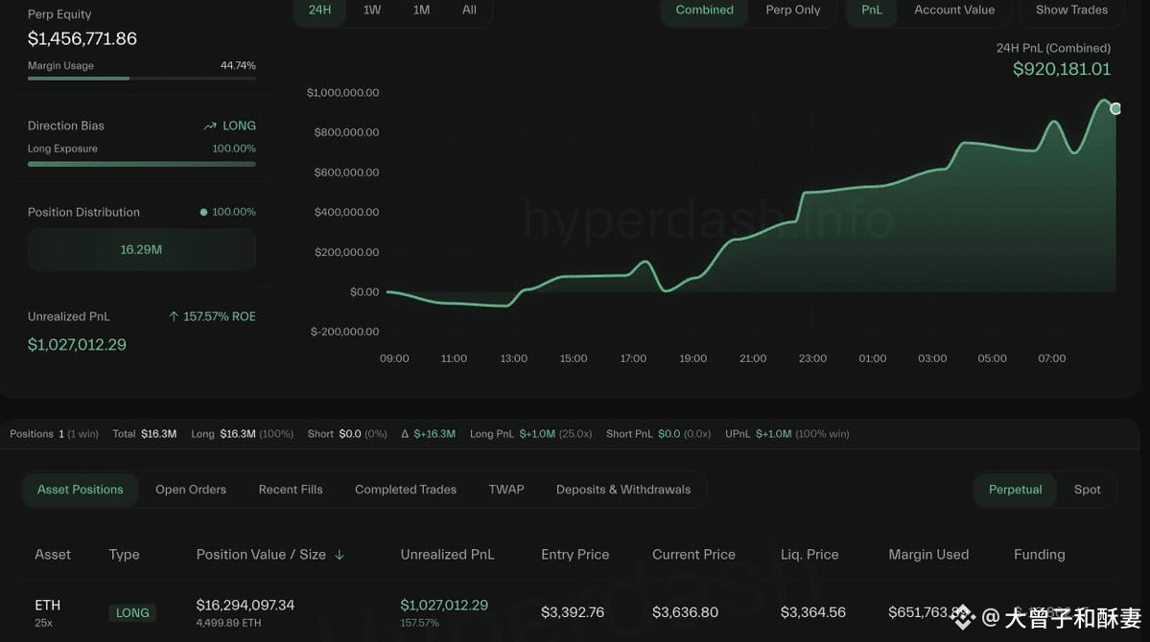Select the Spot market toggle
The image size is (1150, 642).
[1087, 490]
